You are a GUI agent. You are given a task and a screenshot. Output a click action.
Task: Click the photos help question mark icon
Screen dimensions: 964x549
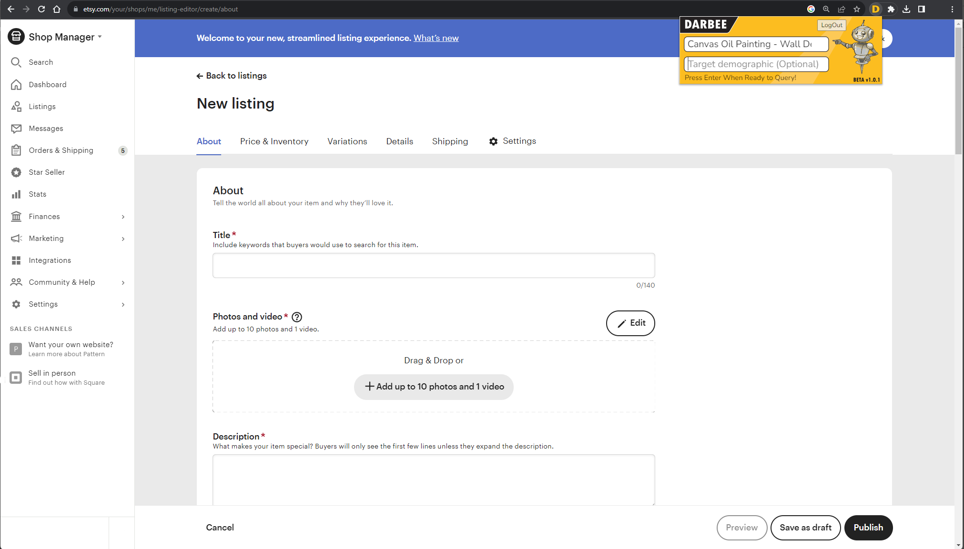(x=297, y=317)
